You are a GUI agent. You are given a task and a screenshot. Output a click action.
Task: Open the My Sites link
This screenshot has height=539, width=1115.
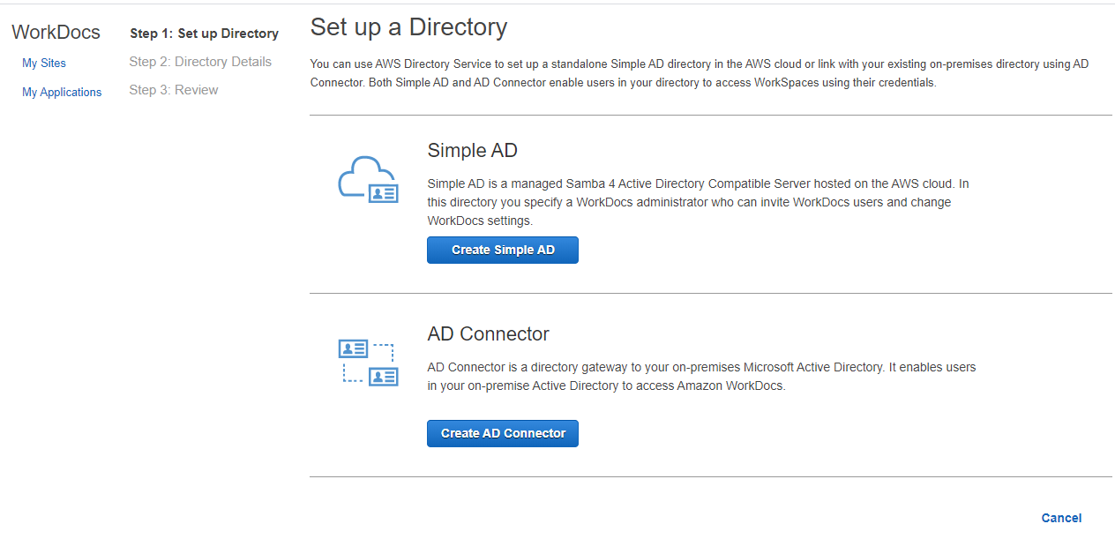(x=44, y=64)
